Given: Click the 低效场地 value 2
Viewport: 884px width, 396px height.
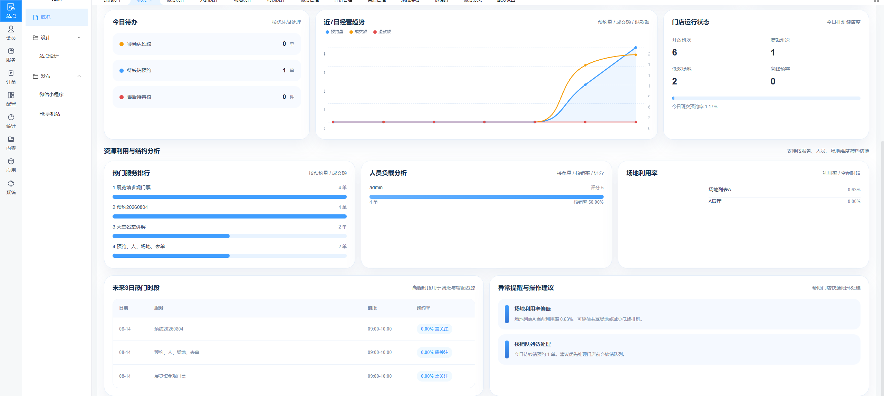Looking at the screenshot, I should tap(674, 81).
